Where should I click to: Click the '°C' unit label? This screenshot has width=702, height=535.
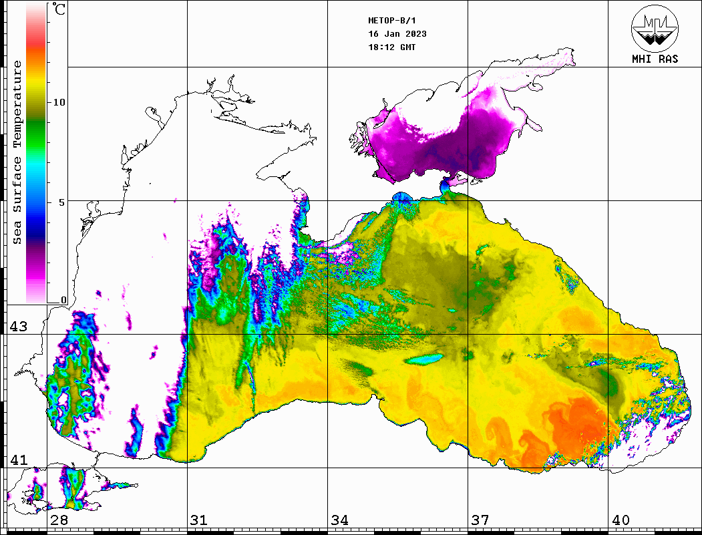click(58, 9)
